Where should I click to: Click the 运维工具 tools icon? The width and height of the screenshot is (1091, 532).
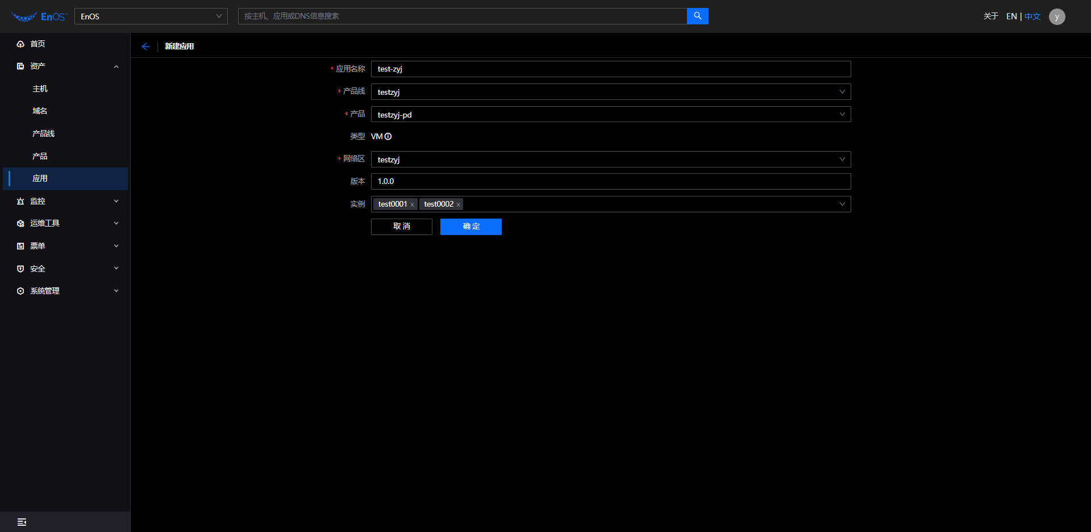pos(20,224)
